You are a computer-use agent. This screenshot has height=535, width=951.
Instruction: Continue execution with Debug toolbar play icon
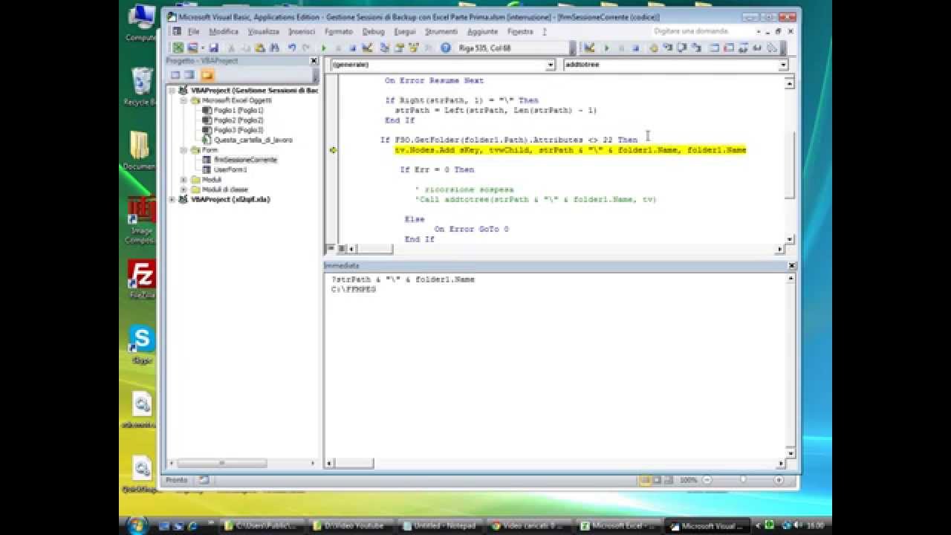click(607, 48)
